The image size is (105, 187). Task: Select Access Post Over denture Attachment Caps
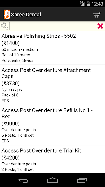coord(52,85)
